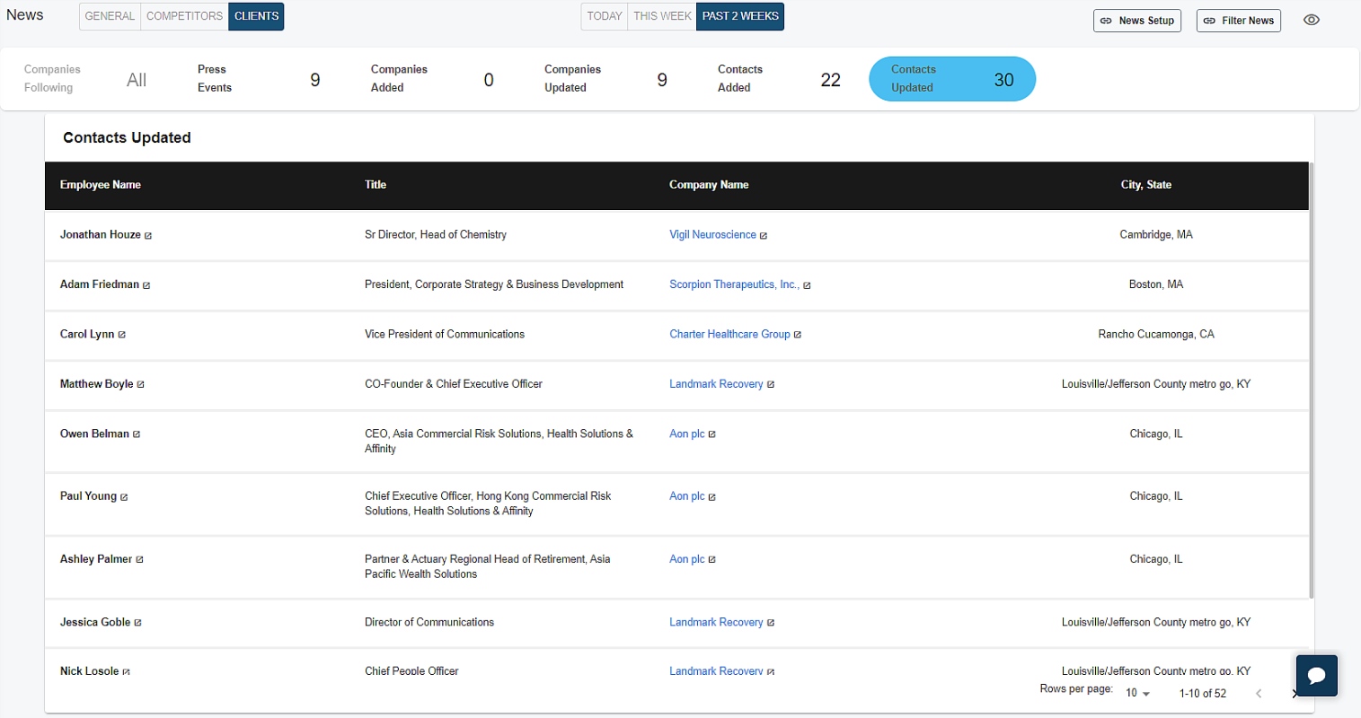Sort by Employee Name column header
The height and width of the screenshot is (718, 1361).
[x=101, y=185]
